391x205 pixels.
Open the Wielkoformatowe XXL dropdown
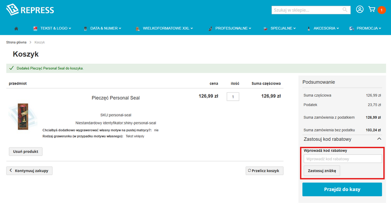pyautogui.click(x=164, y=29)
